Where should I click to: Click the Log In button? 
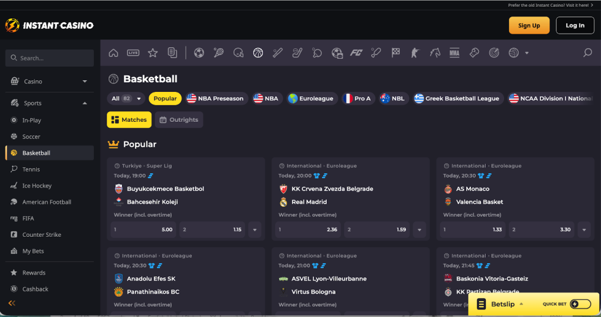click(575, 26)
